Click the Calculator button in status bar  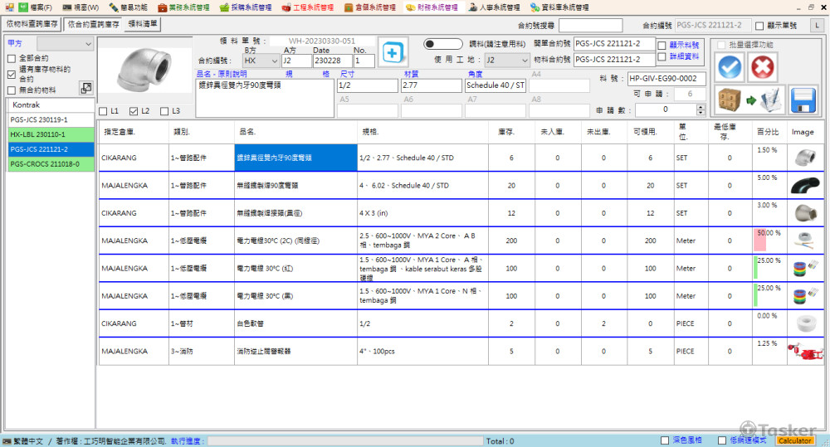tap(794, 440)
